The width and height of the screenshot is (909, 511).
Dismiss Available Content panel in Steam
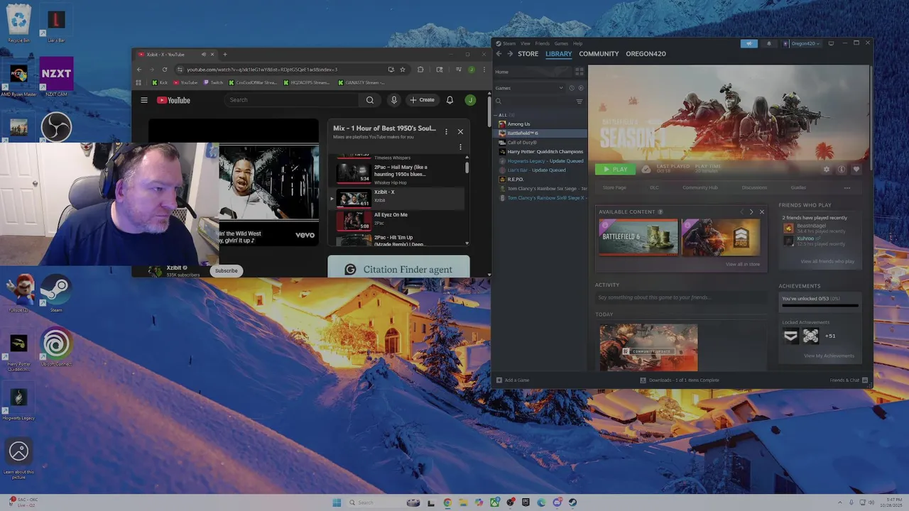(x=762, y=211)
